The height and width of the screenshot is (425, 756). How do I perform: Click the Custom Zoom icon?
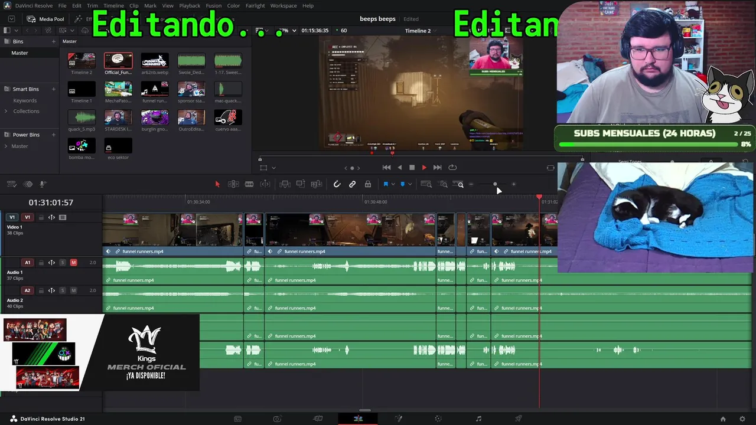pyautogui.click(x=458, y=184)
